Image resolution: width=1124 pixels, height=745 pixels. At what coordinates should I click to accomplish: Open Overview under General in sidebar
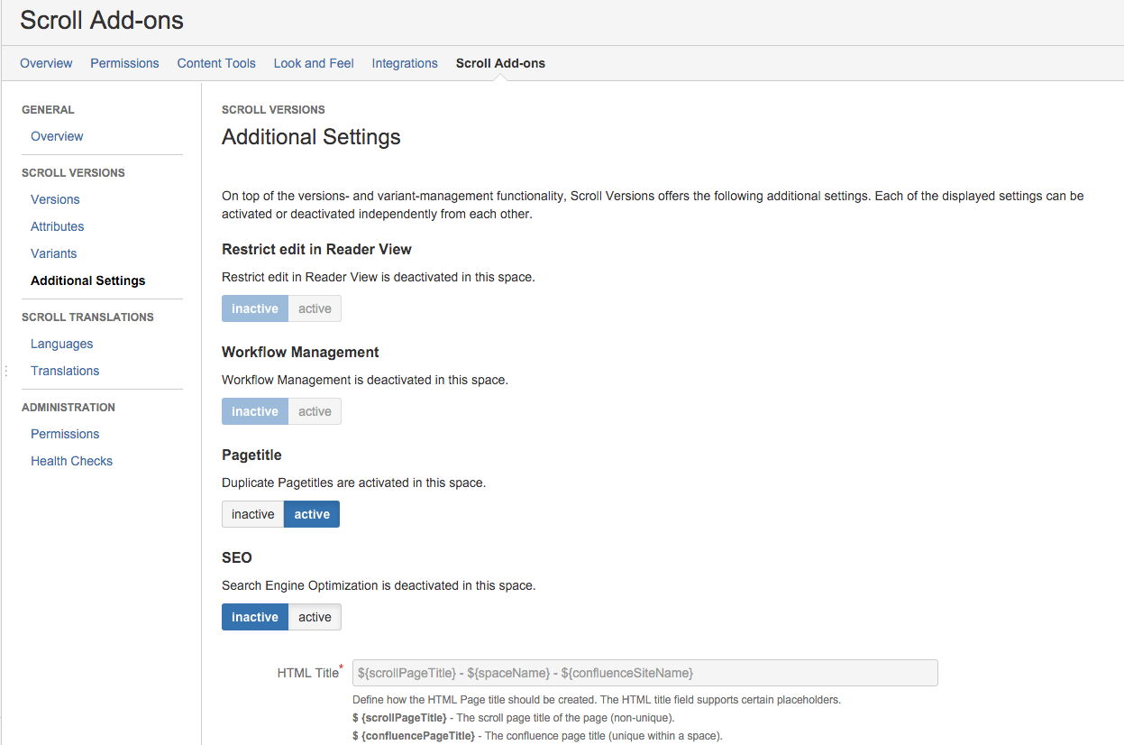(x=57, y=136)
